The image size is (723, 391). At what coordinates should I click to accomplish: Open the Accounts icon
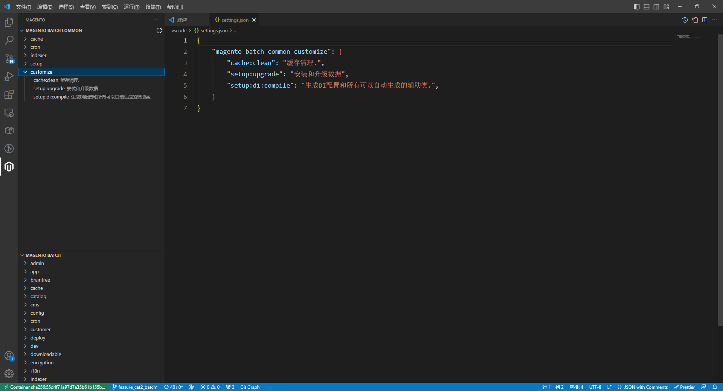pyautogui.click(x=9, y=356)
